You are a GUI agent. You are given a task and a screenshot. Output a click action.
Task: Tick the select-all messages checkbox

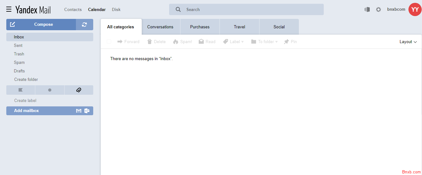tap(109, 42)
